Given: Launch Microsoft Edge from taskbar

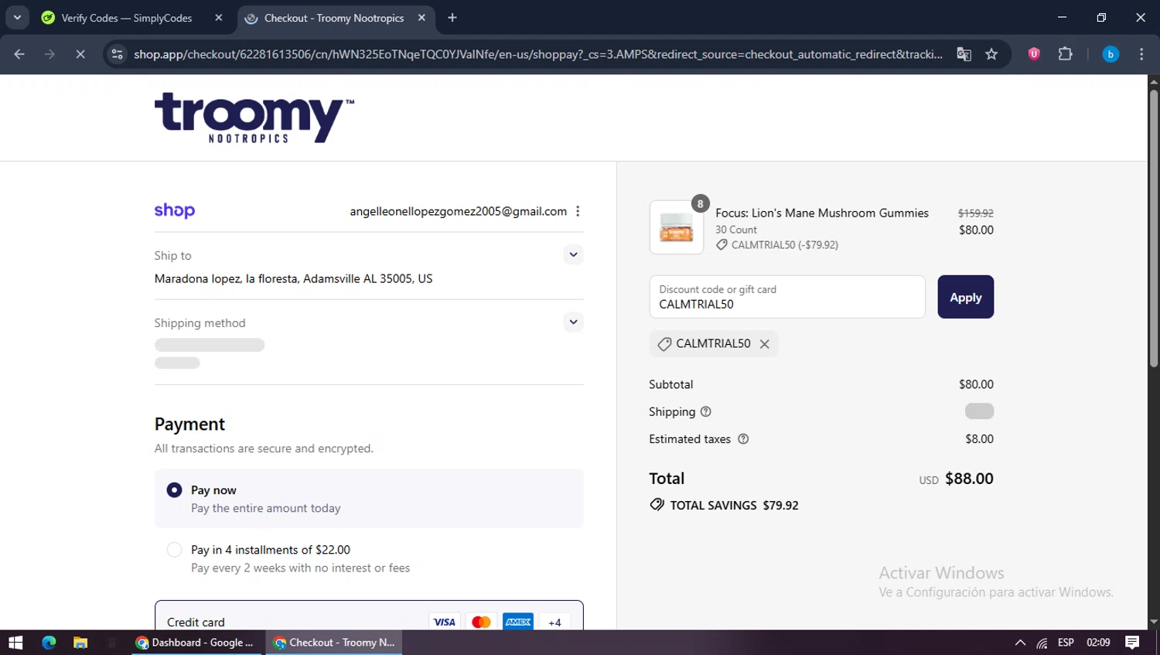Looking at the screenshot, I should pos(49,643).
